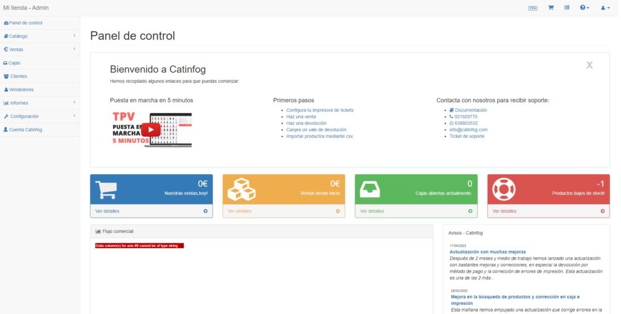
Task: Open the 'Haz una devolución' link
Action: click(x=306, y=123)
